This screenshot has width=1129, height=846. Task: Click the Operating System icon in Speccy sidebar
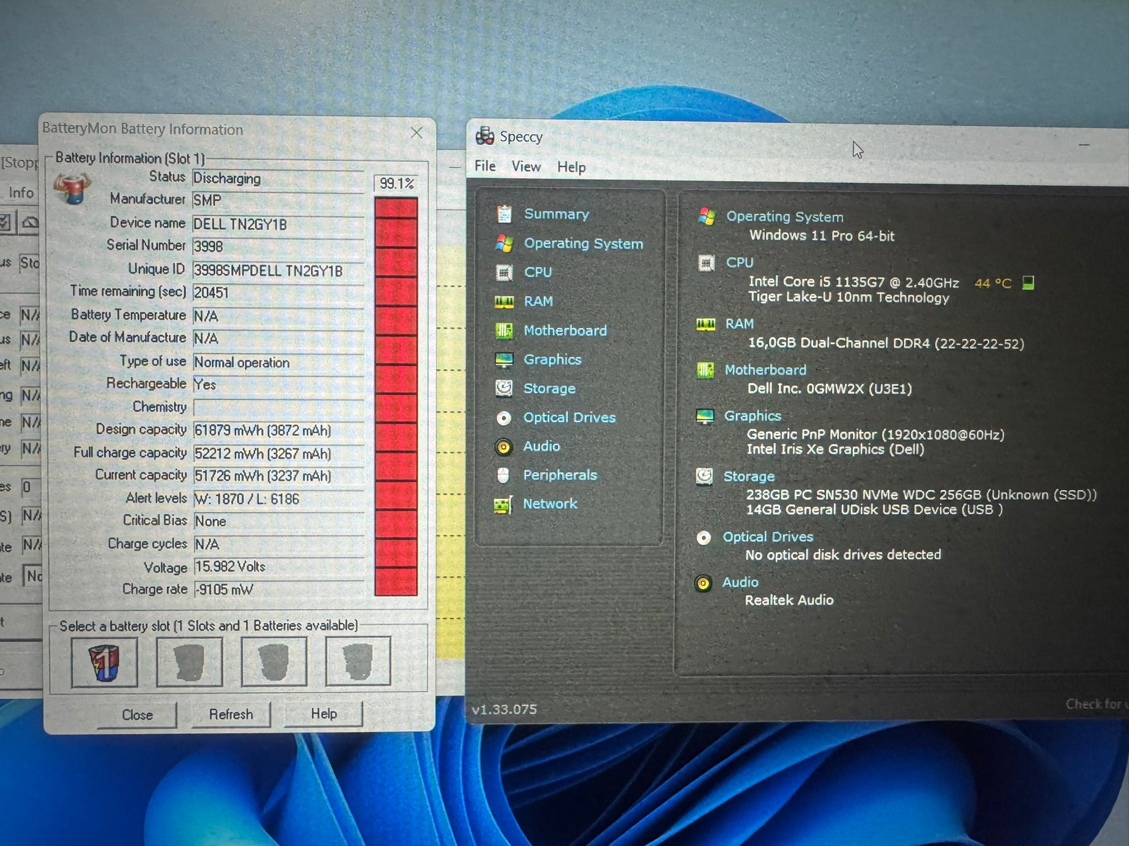tap(504, 243)
